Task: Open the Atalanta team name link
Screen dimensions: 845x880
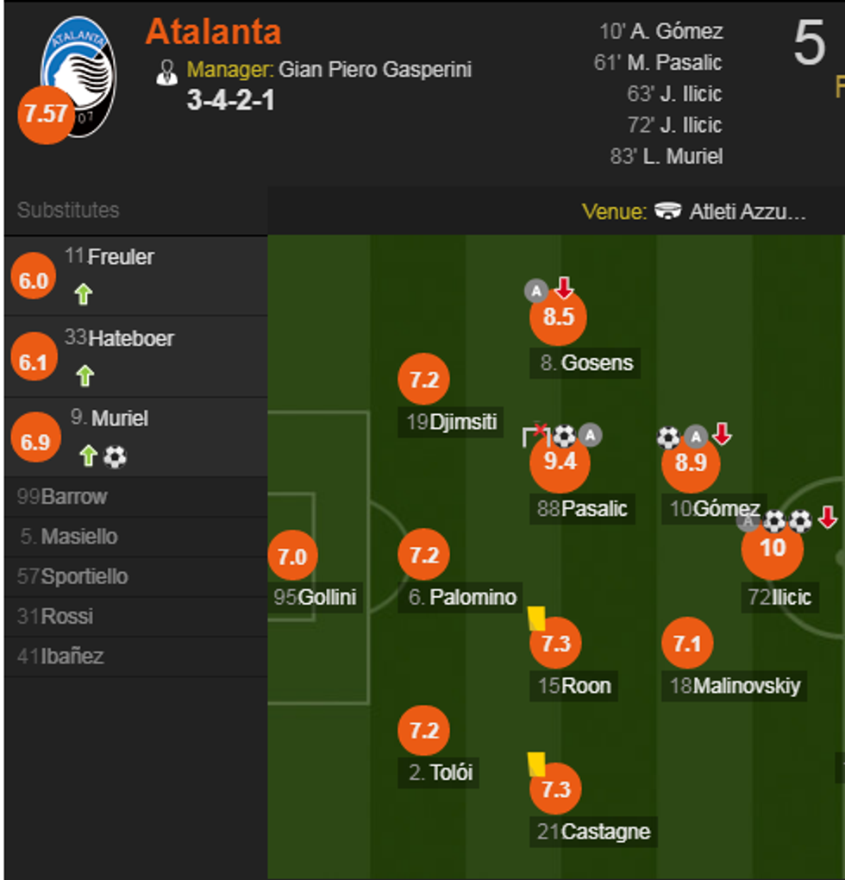Action: (213, 32)
